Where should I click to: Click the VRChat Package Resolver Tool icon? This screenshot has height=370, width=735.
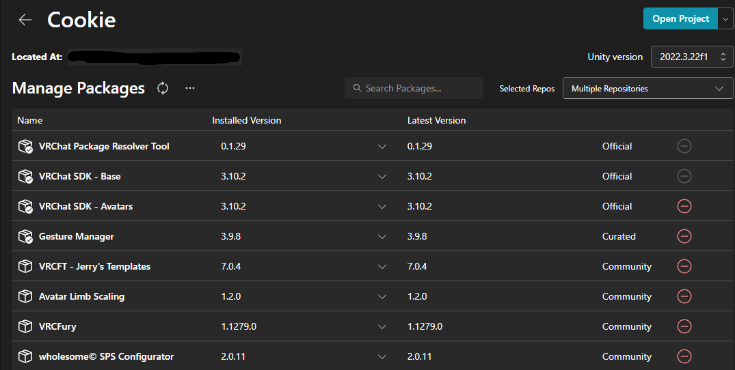[25, 146]
